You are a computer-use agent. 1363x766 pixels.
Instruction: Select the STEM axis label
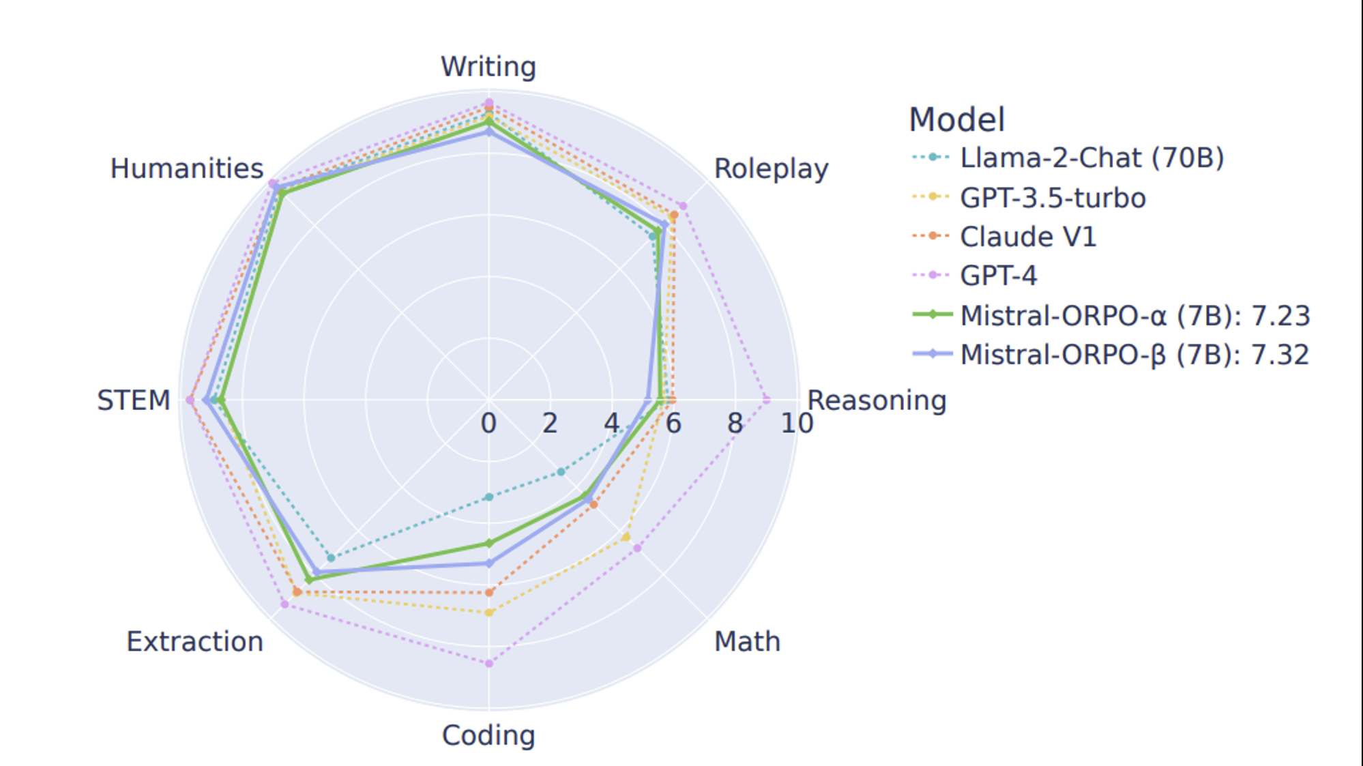point(134,400)
